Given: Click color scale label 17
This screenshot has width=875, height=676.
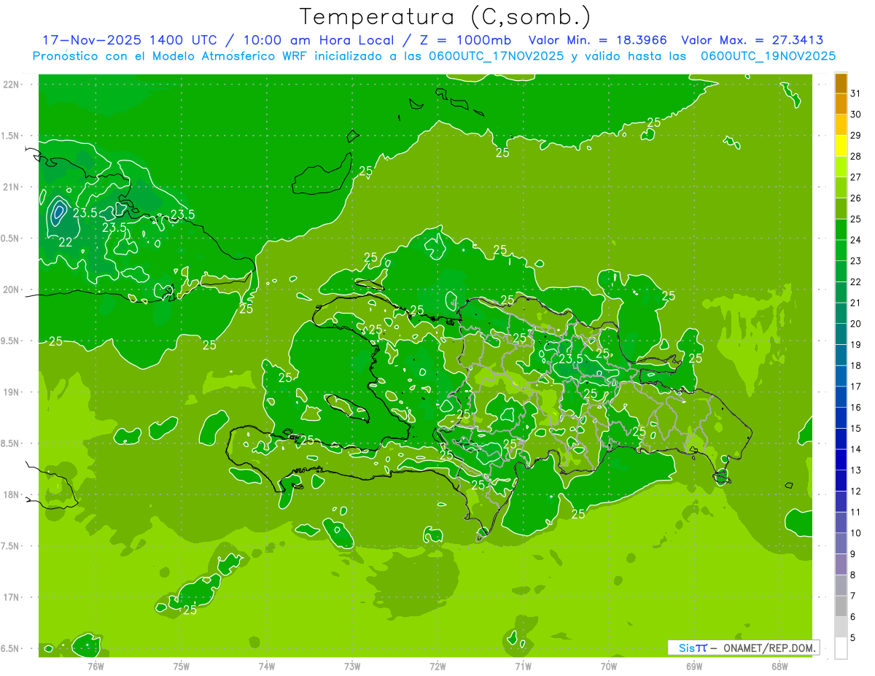Looking at the screenshot, I should [856, 386].
